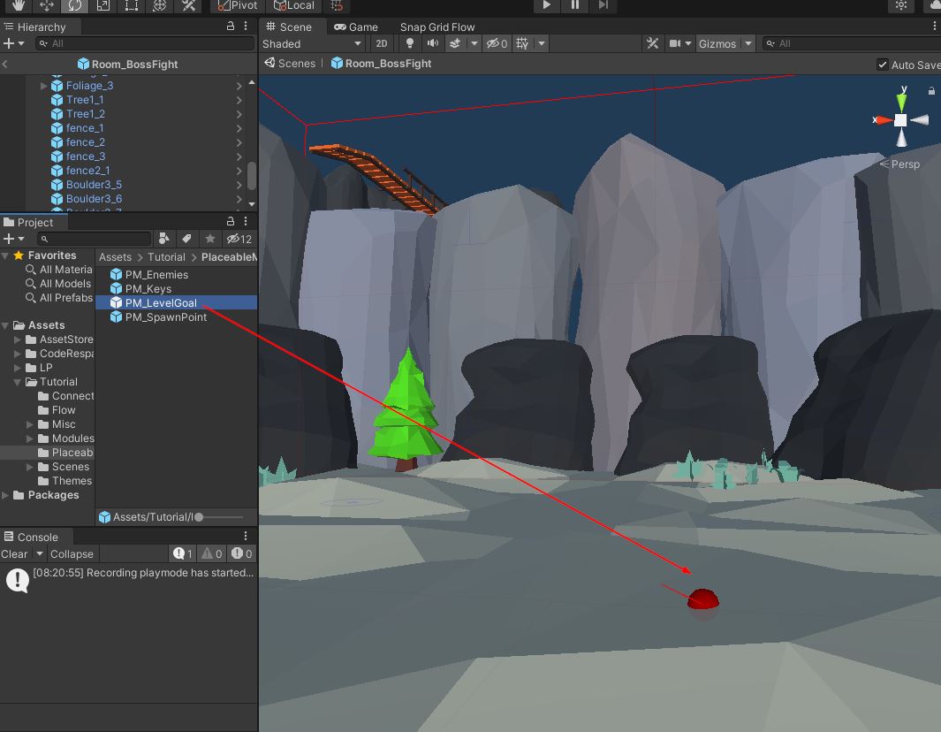The image size is (941, 732).
Task: Adjust the Project panel icon size slider
Action: point(199,517)
